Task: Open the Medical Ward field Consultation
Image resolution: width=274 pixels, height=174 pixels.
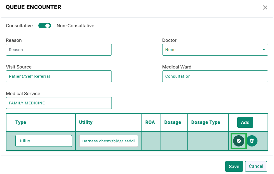Action: (215, 76)
